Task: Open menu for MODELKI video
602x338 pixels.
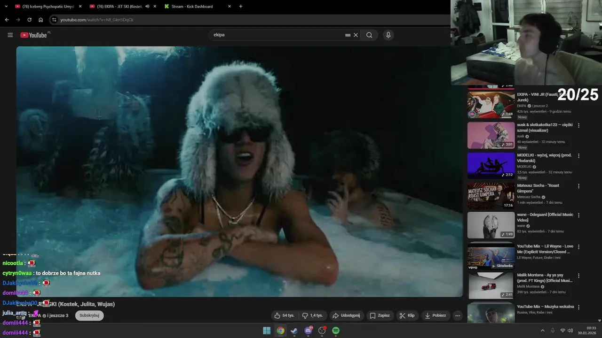Action: point(579,156)
